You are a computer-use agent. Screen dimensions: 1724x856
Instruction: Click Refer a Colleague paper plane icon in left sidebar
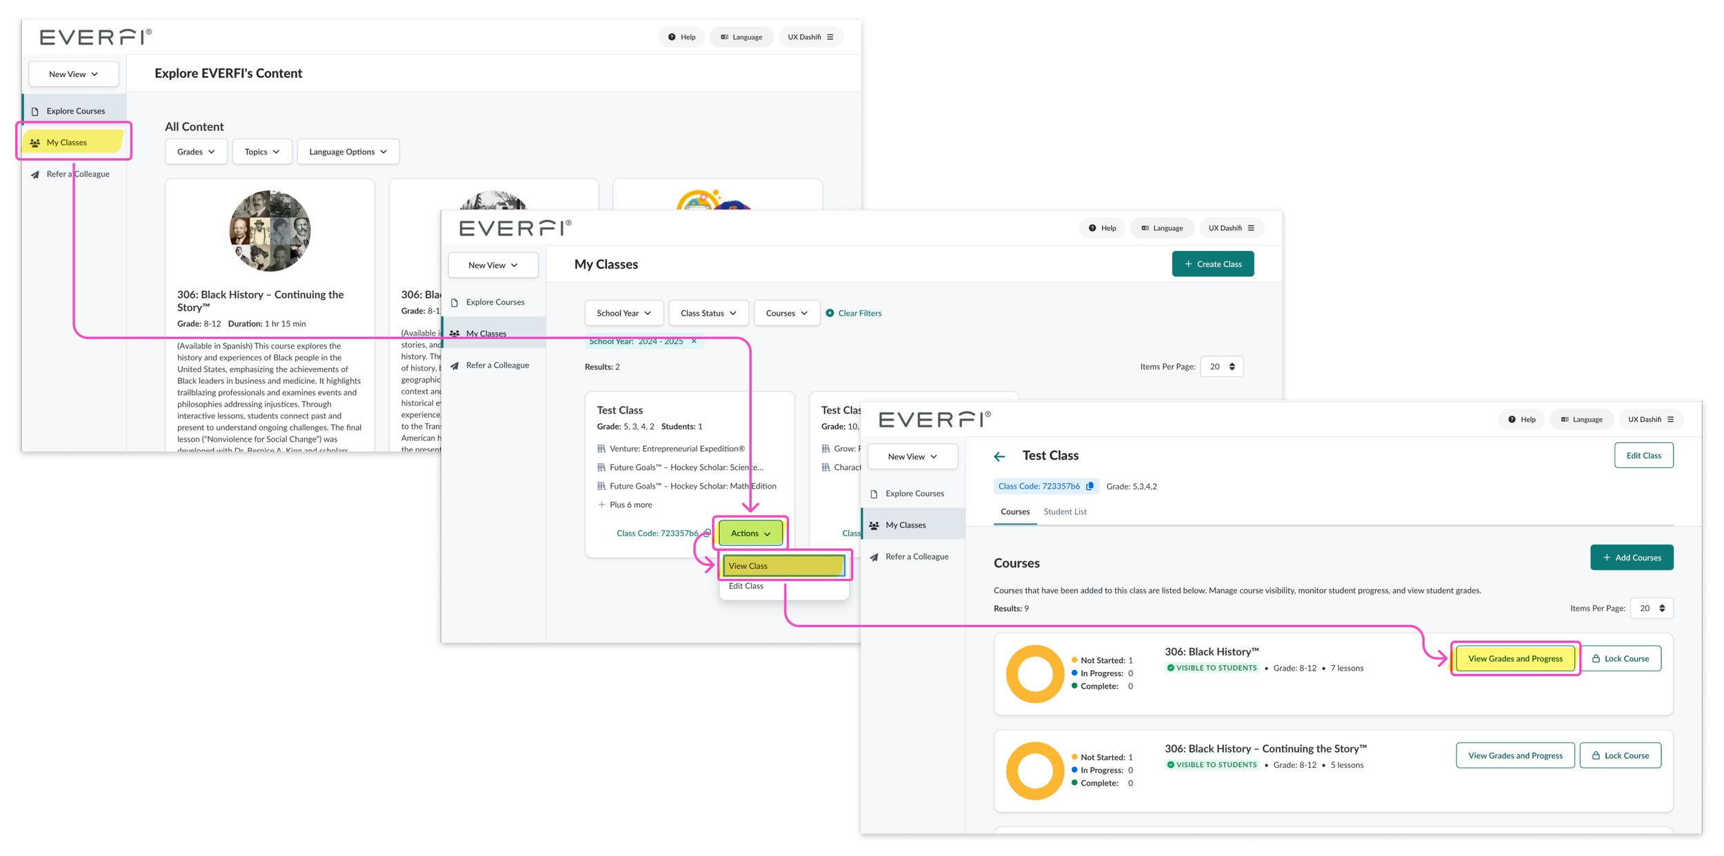[35, 174]
